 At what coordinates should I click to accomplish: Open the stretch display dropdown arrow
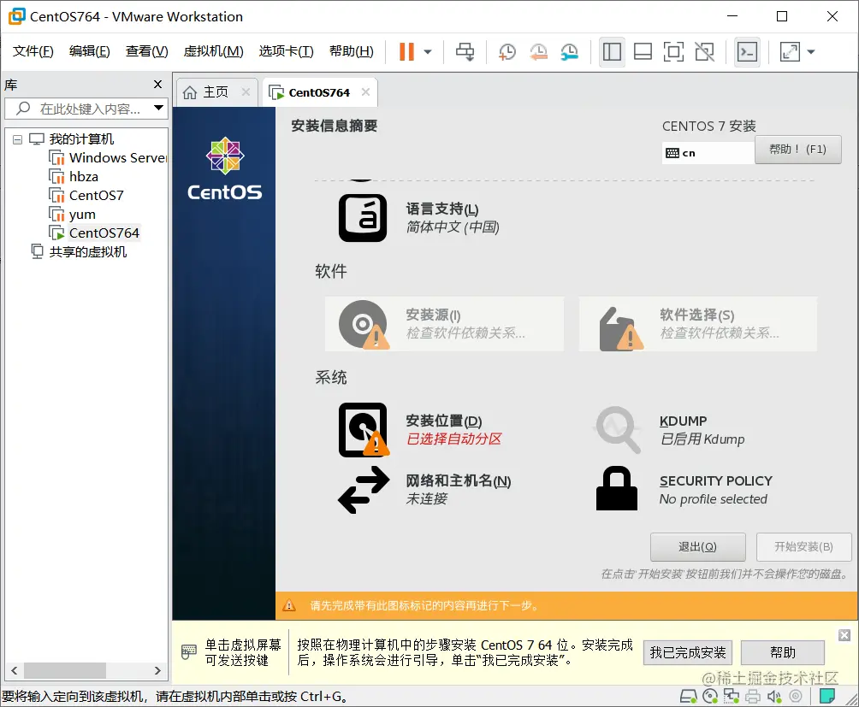[811, 52]
